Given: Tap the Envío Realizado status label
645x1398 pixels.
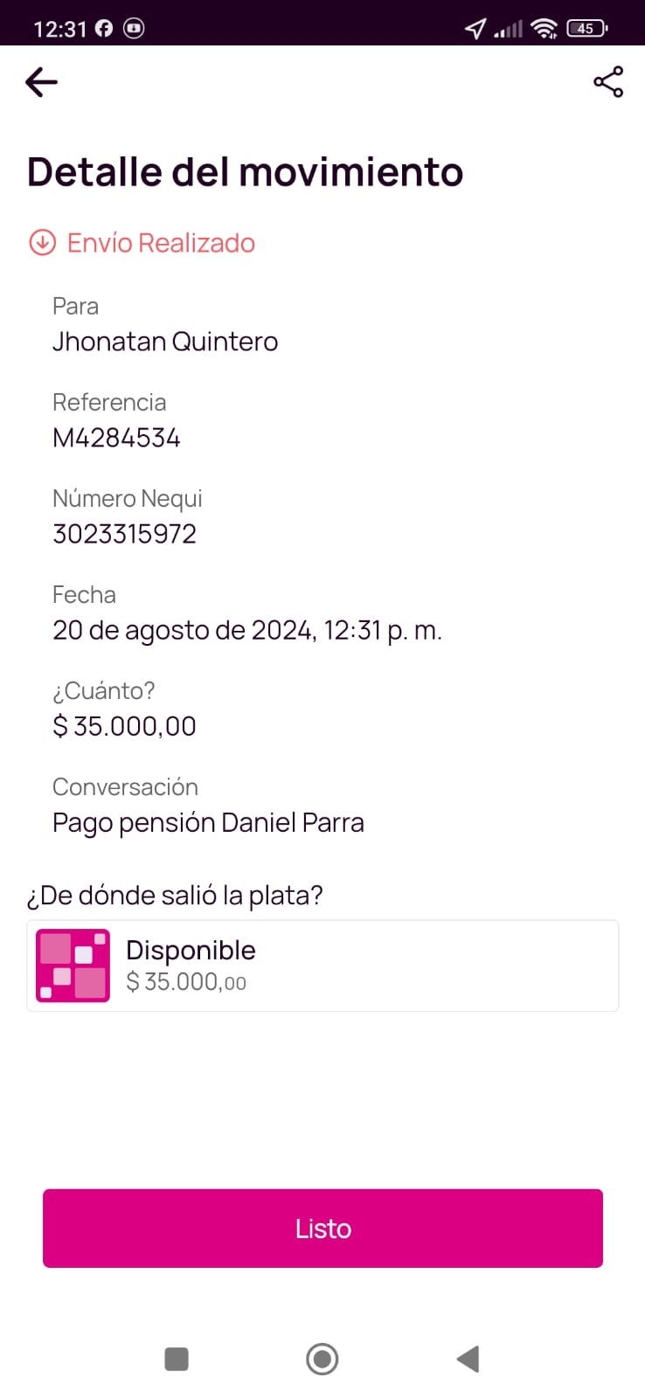Looking at the screenshot, I should [161, 242].
